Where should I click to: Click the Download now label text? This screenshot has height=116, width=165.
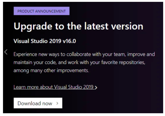[35, 104]
